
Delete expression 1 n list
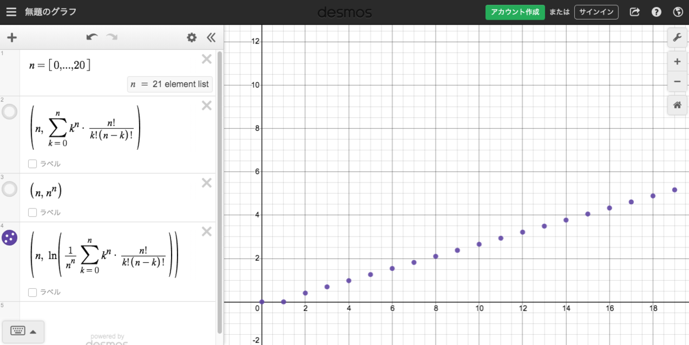(x=207, y=59)
